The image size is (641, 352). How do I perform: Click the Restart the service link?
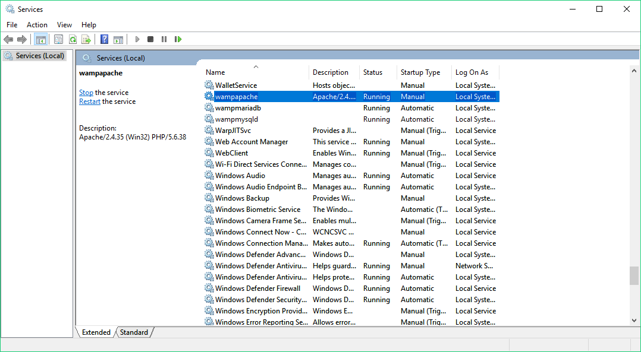(x=90, y=102)
